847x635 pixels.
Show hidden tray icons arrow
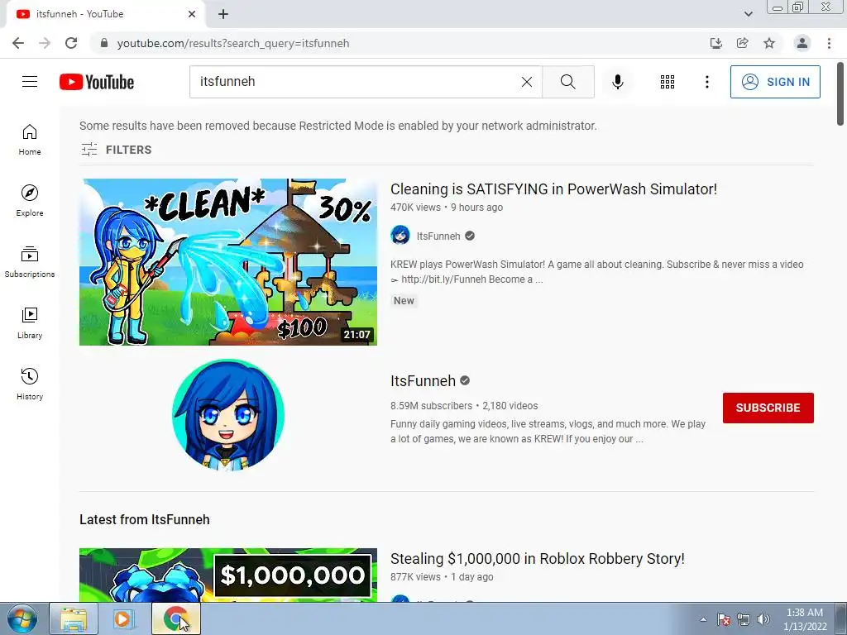[x=703, y=619]
